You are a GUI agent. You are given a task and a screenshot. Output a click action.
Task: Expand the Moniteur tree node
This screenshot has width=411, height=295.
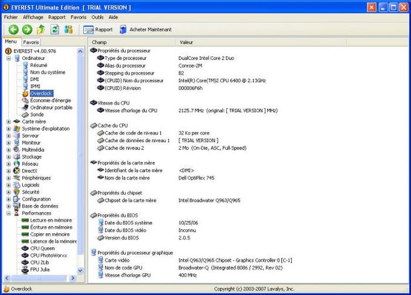pos(8,143)
